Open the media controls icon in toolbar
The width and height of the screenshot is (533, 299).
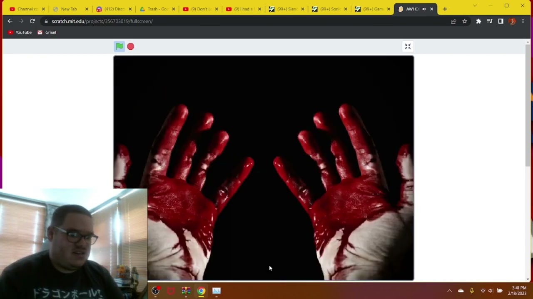(x=490, y=21)
